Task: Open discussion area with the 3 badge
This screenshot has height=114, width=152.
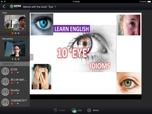Action: [74, 111]
